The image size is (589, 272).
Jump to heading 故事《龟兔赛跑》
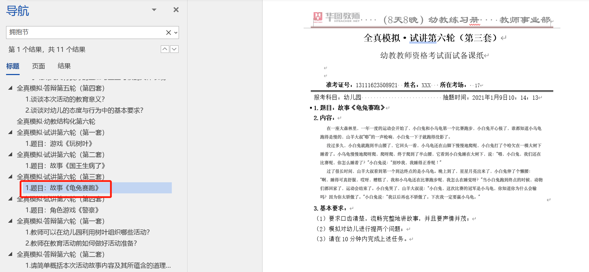tap(62, 188)
